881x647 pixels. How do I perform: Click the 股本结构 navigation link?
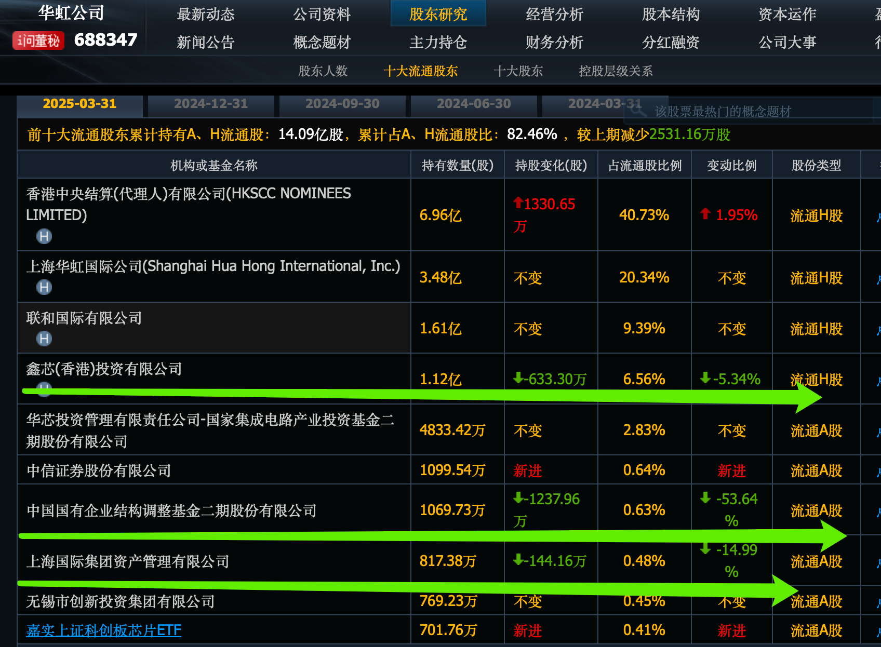[x=671, y=15]
